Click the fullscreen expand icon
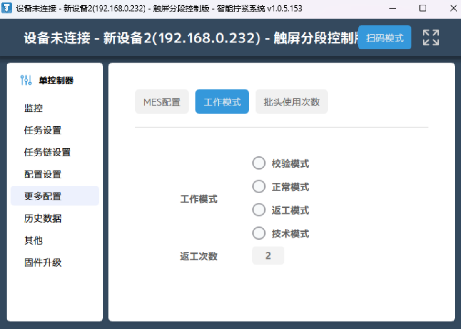This screenshot has width=461, height=329. click(x=431, y=37)
